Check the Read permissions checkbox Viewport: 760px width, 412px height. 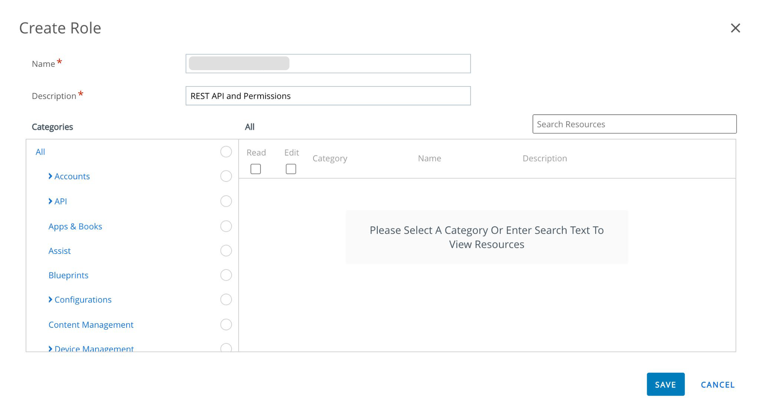coord(256,169)
